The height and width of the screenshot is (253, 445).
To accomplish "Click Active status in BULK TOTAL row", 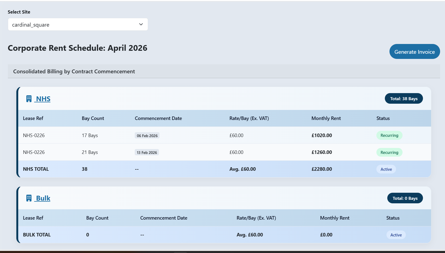I will tap(396, 235).
